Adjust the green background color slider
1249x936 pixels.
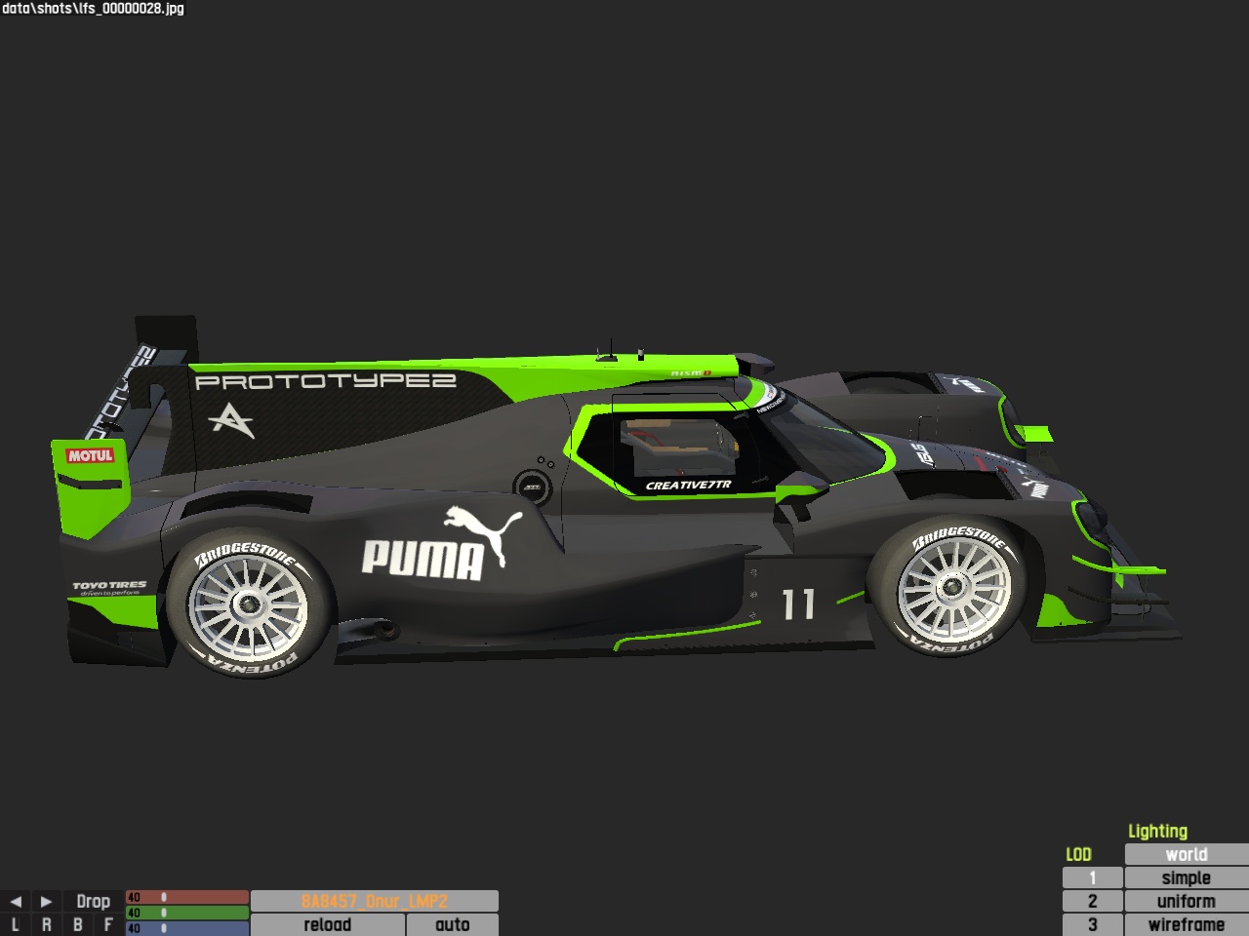click(x=187, y=913)
